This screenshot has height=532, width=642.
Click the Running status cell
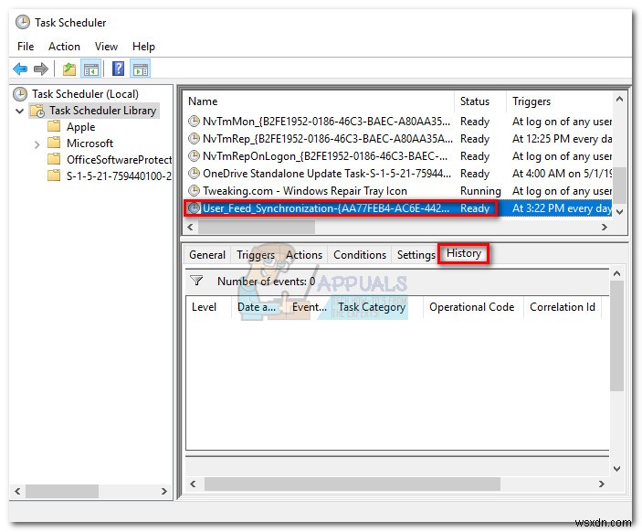(x=480, y=191)
